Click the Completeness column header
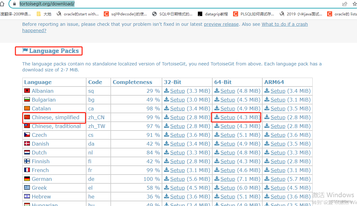 [132, 82]
